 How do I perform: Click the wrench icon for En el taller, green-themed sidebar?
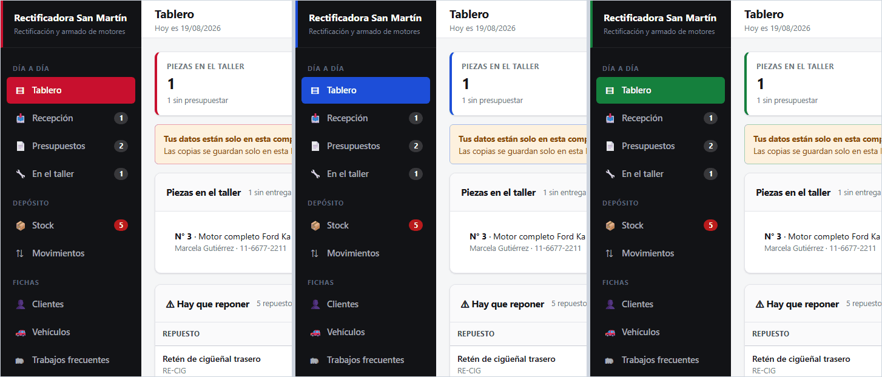[x=610, y=174]
